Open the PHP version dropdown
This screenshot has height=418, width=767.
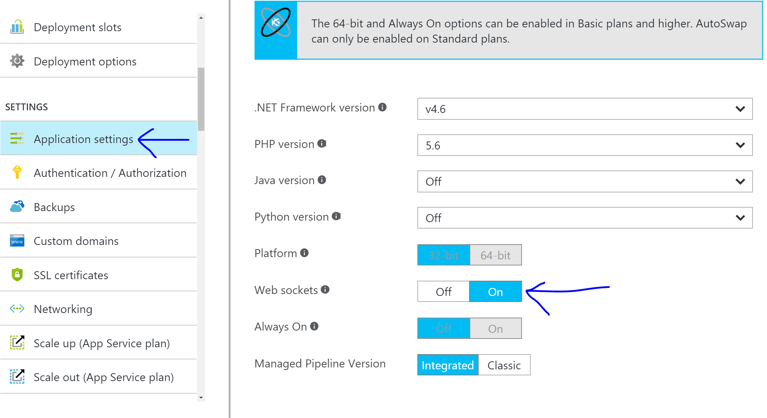coord(585,145)
